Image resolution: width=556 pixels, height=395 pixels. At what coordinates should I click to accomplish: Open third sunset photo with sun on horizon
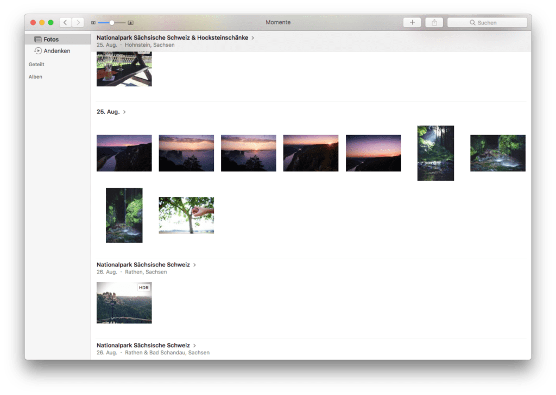click(249, 153)
